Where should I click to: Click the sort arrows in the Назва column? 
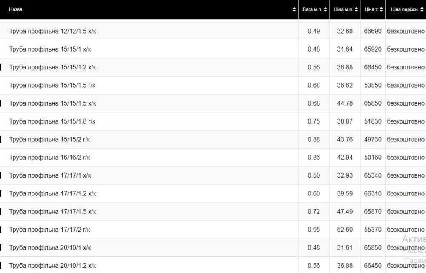(294, 9)
